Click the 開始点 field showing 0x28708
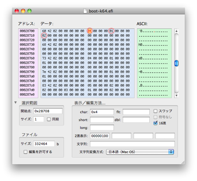 [48, 111]
